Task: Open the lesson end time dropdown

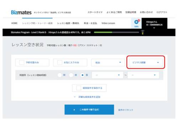Action: click(143, 75)
